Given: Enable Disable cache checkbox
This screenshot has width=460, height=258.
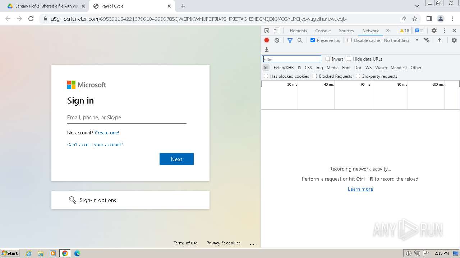Looking at the screenshot, I should coord(350,40).
